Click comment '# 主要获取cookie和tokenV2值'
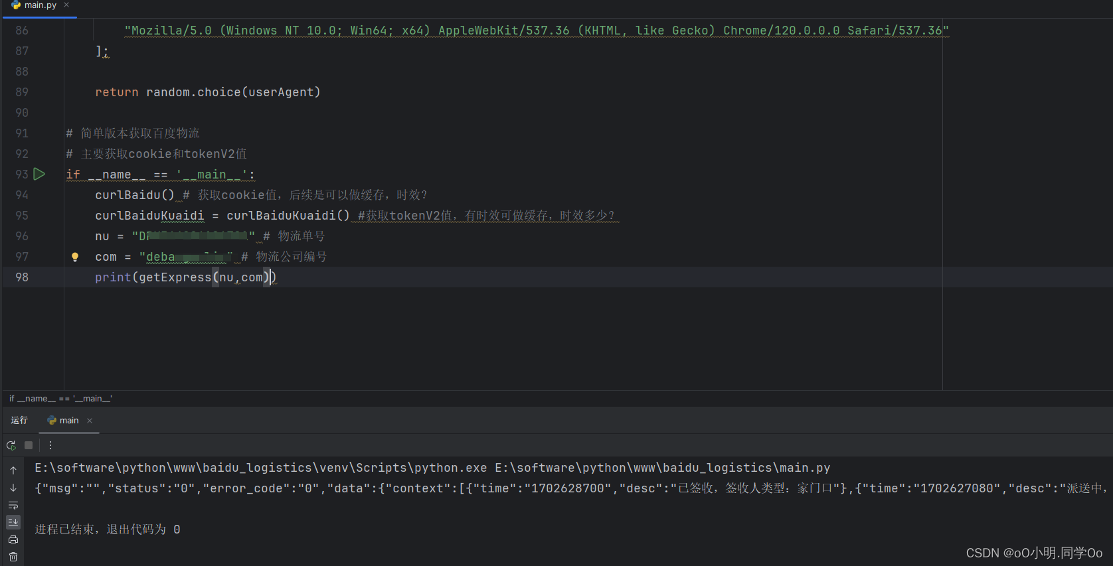 [156, 154]
